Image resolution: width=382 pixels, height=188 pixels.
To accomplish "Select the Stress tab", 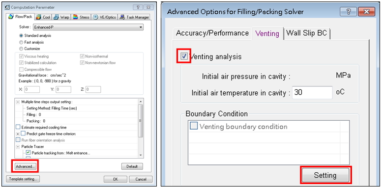I will (81, 17).
